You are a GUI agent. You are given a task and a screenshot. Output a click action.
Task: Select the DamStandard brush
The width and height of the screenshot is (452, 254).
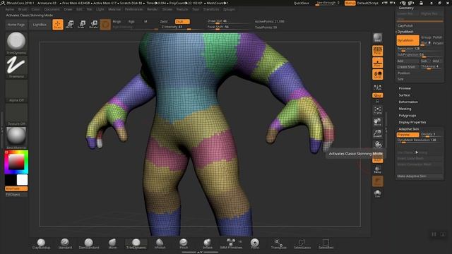coord(89,243)
